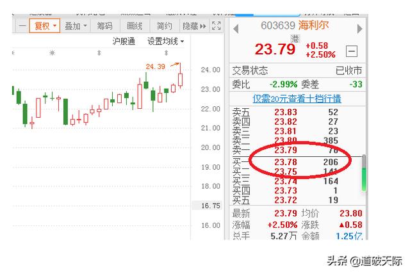Toggle the 筹码 chip distribution view
This screenshot has width=410, height=274.
(104, 26)
